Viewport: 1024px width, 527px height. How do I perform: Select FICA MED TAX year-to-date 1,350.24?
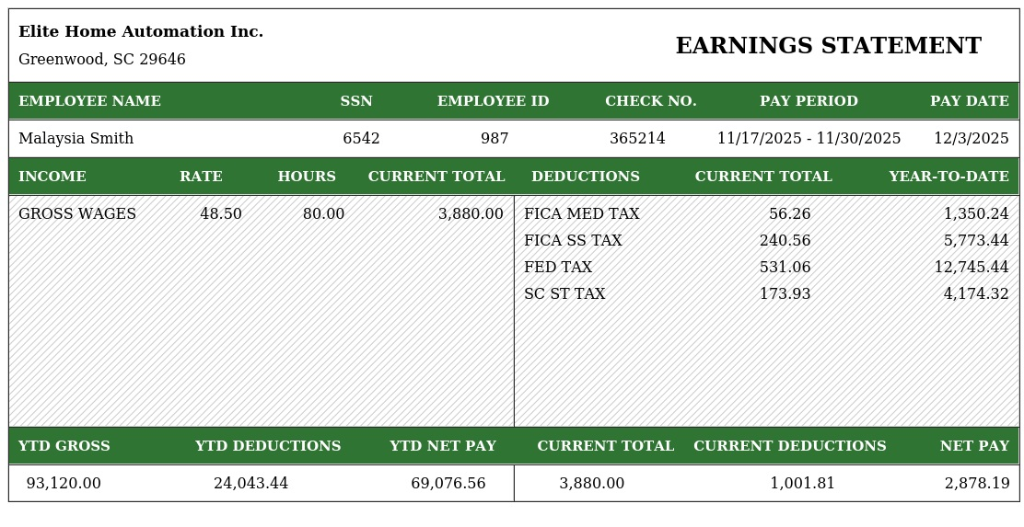click(976, 214)
